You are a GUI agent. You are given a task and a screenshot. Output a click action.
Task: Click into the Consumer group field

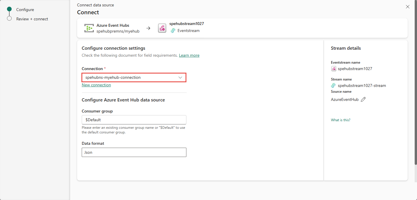[134, 120]
